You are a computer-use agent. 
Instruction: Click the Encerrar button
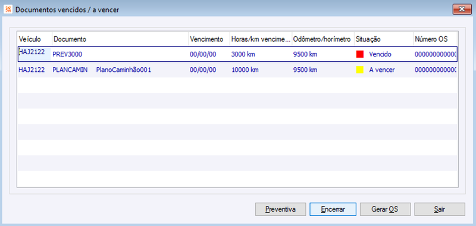(x=333, y=209)
